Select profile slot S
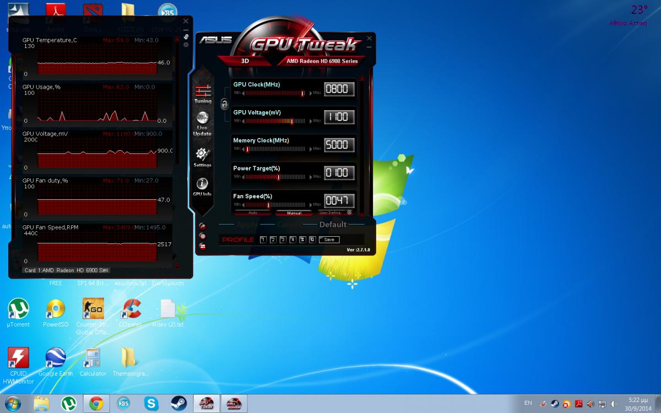The image size is (661, 413). click(302, 240)
